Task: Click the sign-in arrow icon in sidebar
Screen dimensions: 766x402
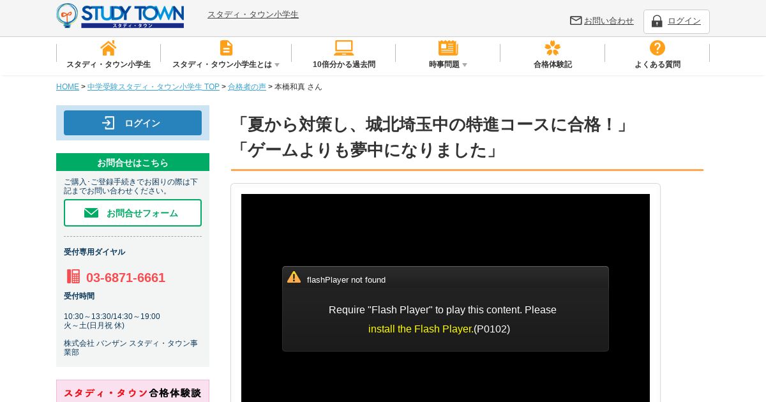Action: pos(109,123)
